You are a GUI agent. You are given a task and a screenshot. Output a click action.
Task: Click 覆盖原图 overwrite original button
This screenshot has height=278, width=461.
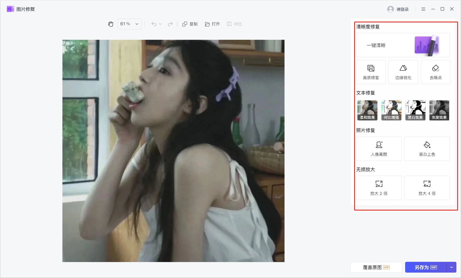(x=376, y=267)
